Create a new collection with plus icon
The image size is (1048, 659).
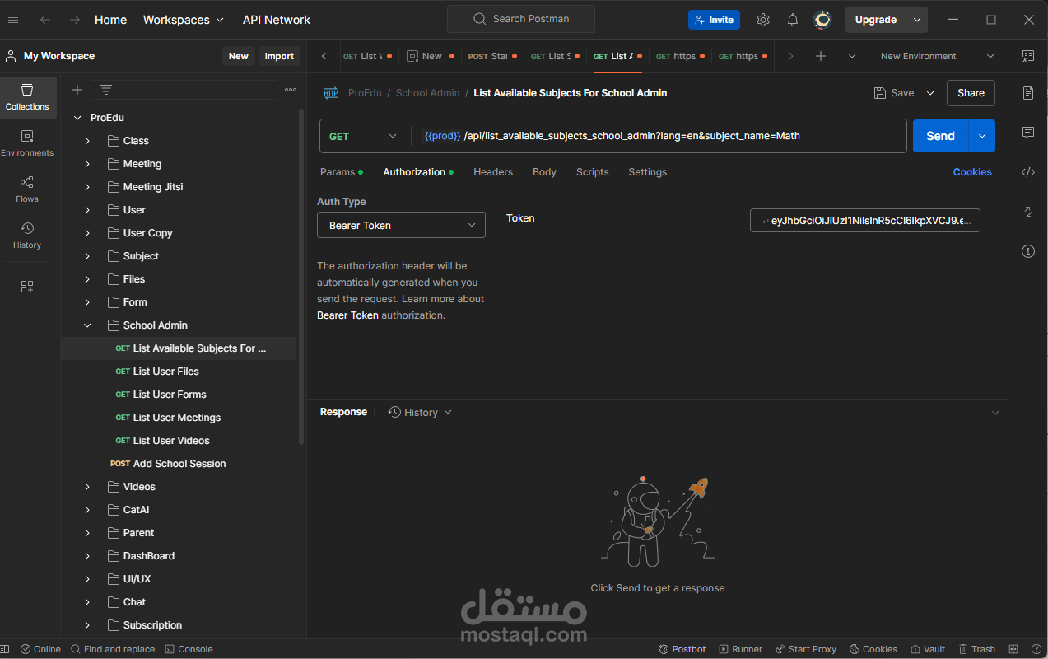(77, 90)
